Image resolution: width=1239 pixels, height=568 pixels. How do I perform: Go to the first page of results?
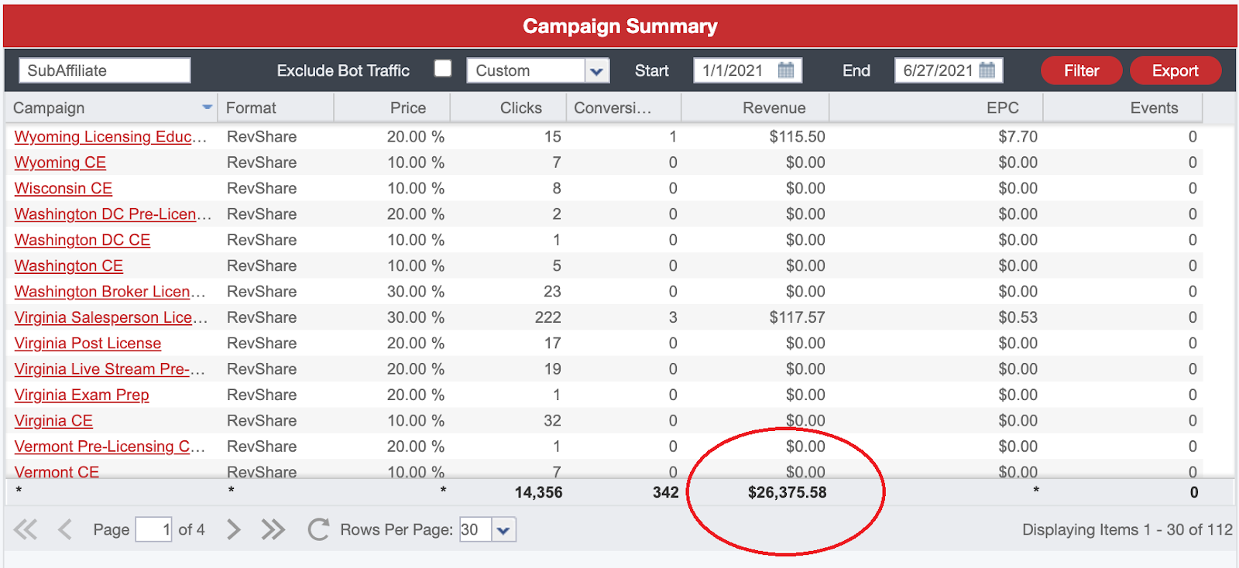[x=26, y=529]
